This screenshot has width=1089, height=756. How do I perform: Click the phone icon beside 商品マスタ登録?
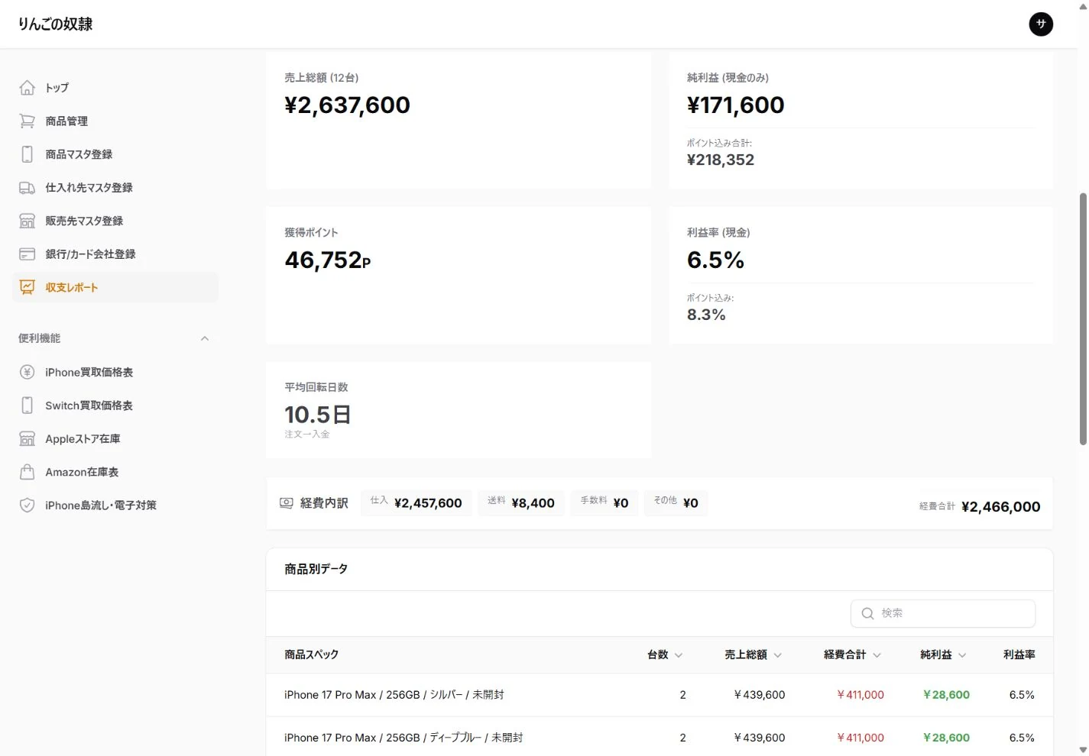pyautogui.click(x=28, y=154)
